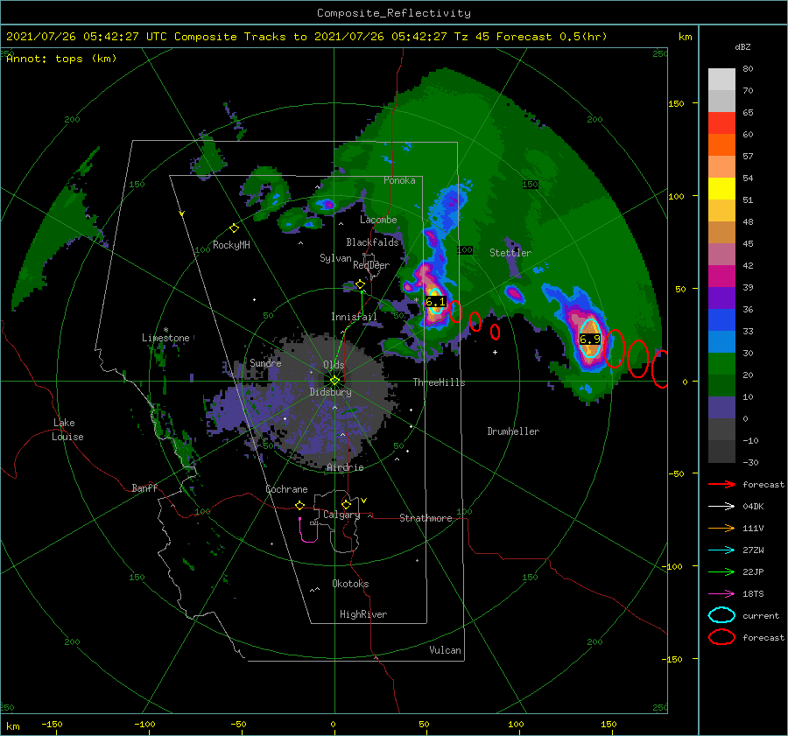Click the '2021/07/26 05:42:27 UTC' timestamp
The height and width of the screenshot is (736, 788).
[x=80, y=37]
